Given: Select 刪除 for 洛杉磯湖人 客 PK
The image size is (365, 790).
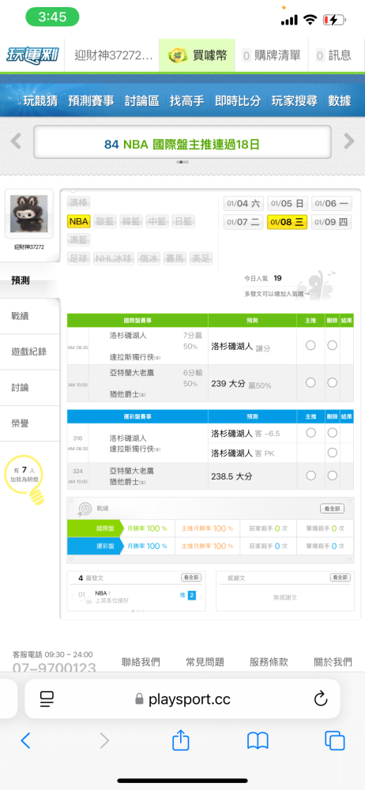Looking at the screenshot, I should tap(332, 453).
